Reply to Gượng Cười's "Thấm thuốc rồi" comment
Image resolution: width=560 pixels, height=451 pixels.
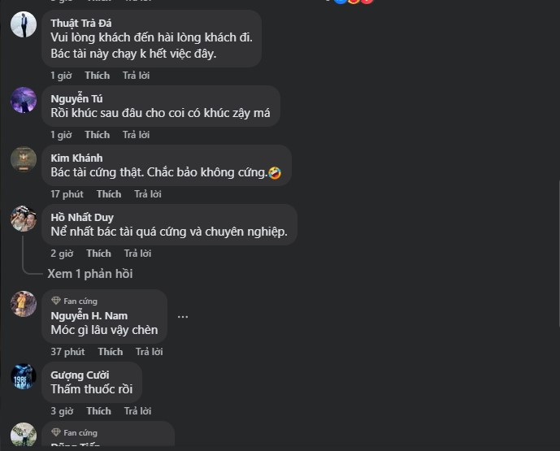(137, 411)
